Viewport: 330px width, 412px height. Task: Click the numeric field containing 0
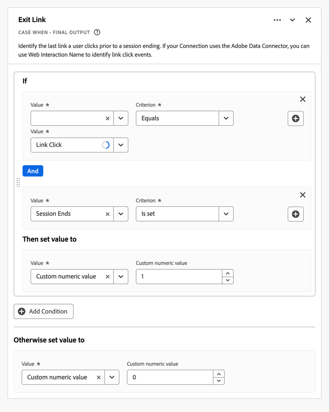pyautogui.click(x=170, y=377)
